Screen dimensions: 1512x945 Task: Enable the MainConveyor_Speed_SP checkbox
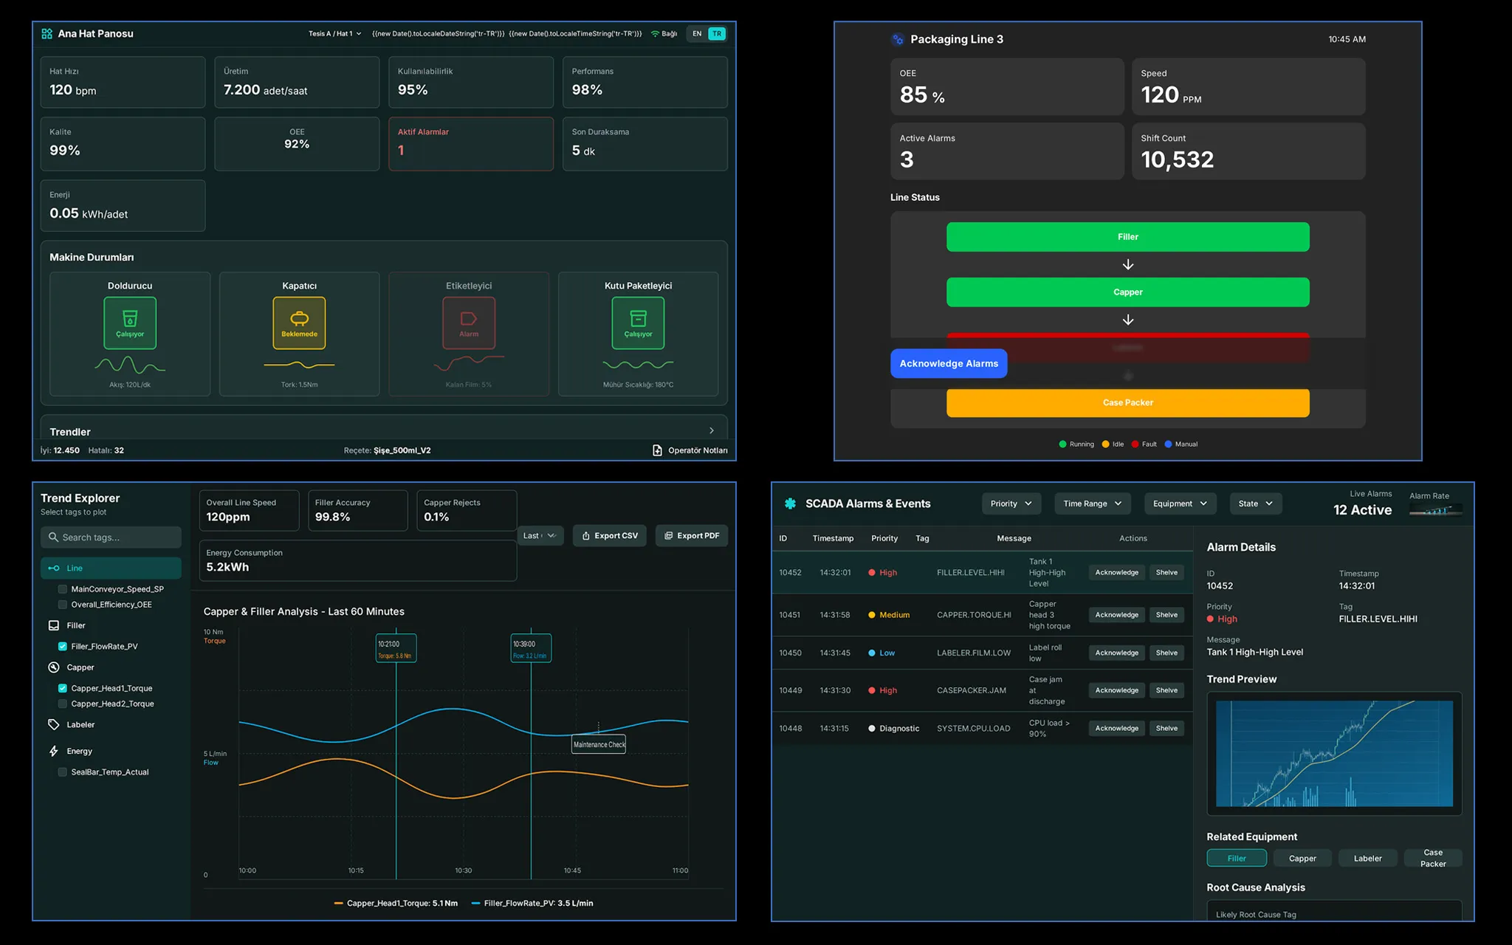click(62, 588)
